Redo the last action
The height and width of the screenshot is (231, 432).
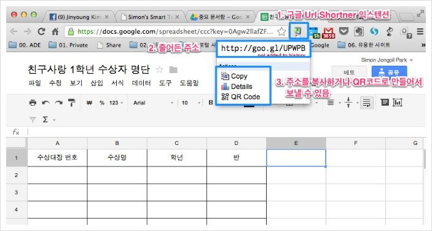click(58, 103)
